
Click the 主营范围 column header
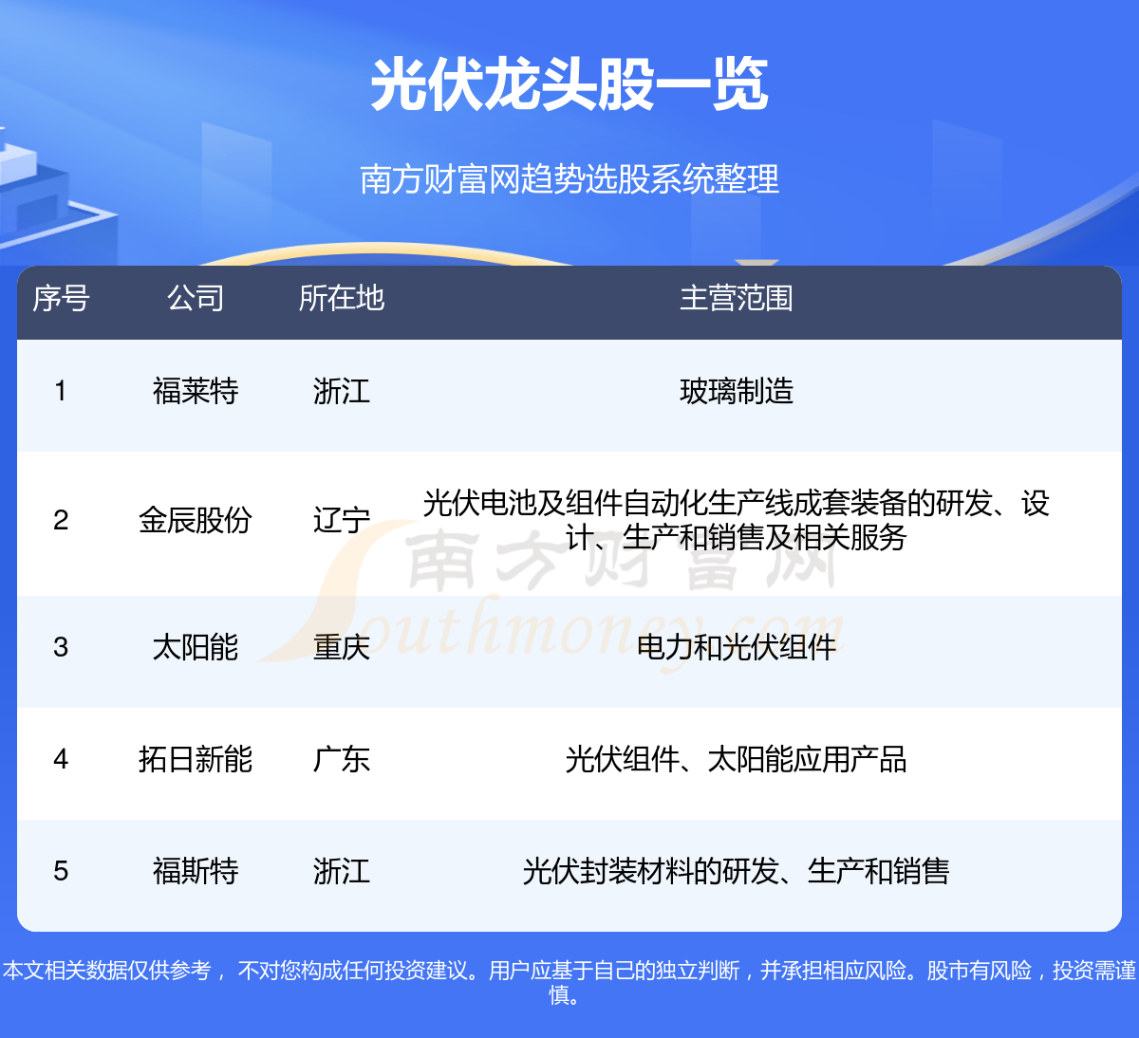click(x=737, y=298)
